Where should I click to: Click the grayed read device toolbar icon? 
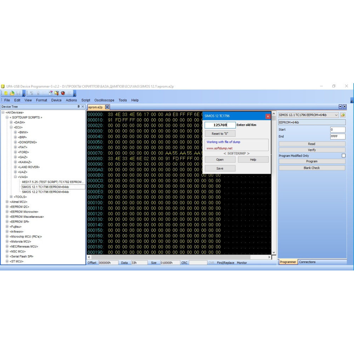click(32, 93)
